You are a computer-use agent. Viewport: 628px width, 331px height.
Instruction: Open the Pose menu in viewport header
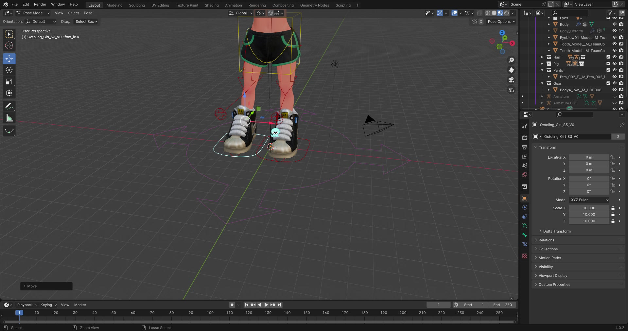[x=88, y=13]
